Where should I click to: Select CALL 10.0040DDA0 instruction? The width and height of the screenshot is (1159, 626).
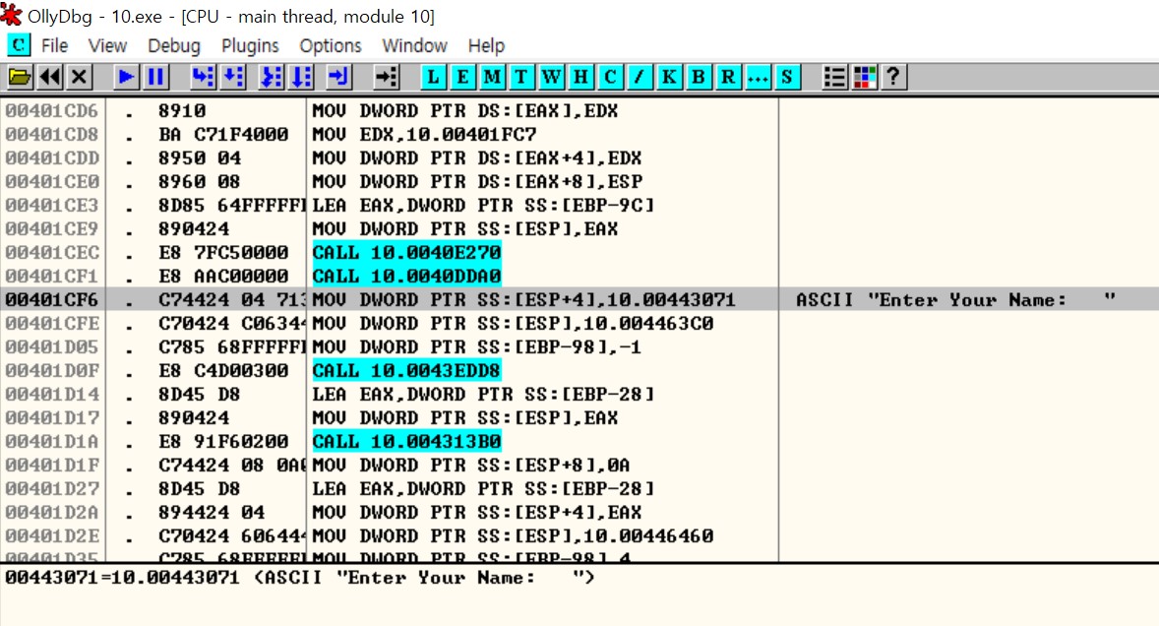tap(406, 277)
